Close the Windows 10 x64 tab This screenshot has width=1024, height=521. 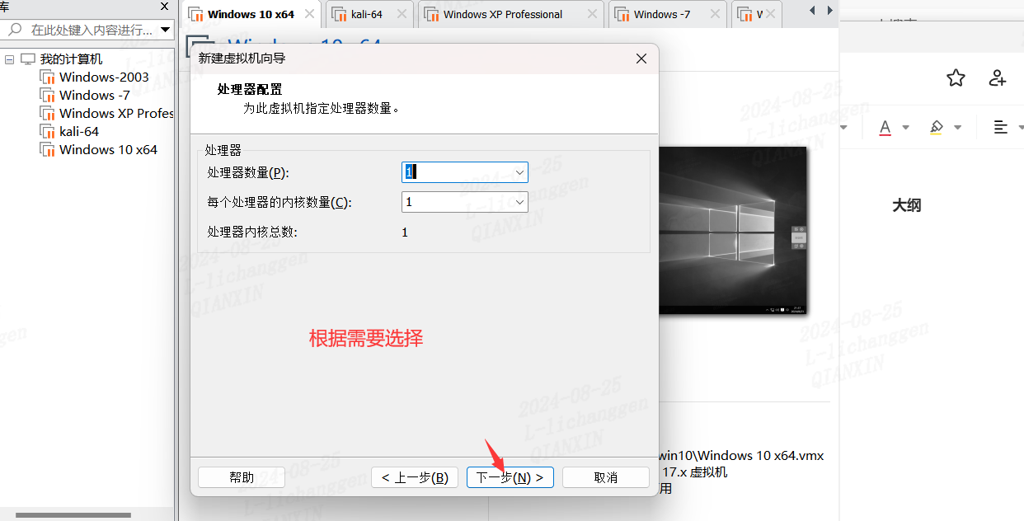310,14
